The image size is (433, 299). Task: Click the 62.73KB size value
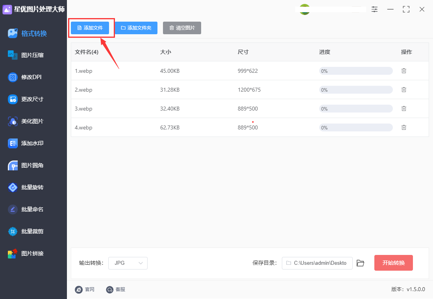[170, 127]
